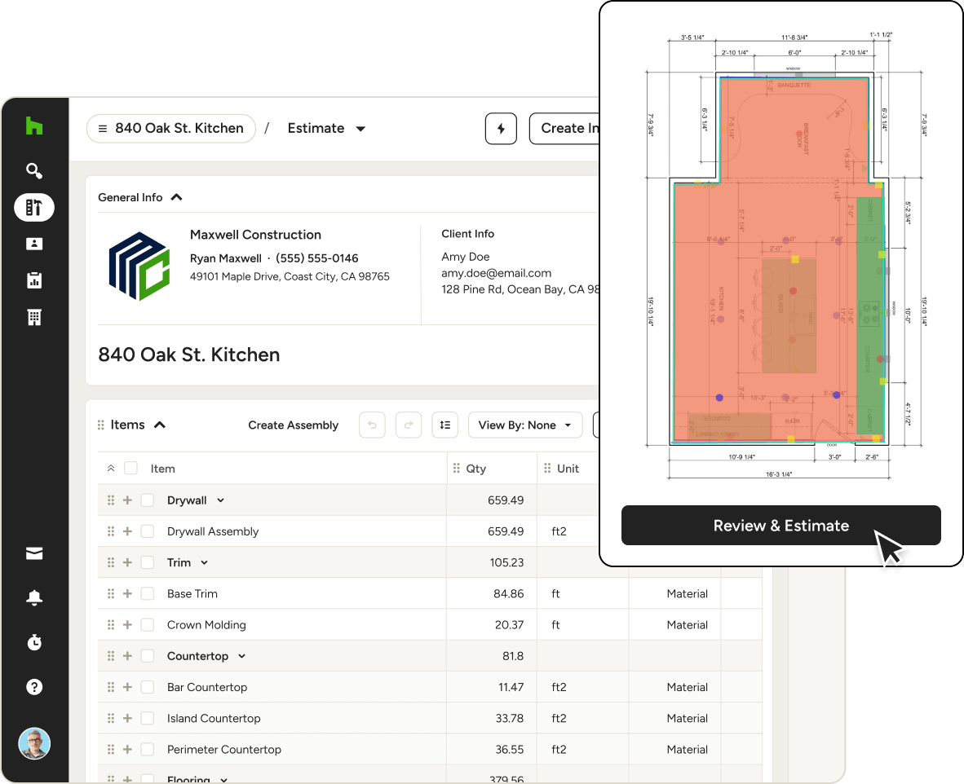Open the contacts icon in sidebar
Screen dimensions: 964x784
click(33, 244)
